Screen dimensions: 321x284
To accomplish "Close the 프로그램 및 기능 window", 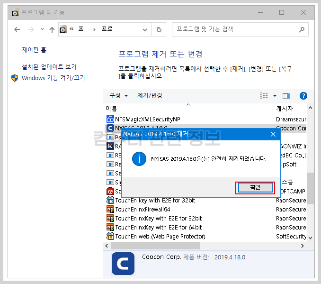I will click(303, 13).
